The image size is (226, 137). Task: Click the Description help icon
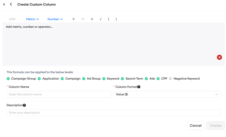click(25, 105)
